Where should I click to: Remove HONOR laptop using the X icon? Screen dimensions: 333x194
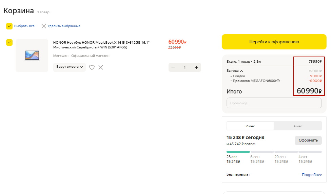[101, 67]
